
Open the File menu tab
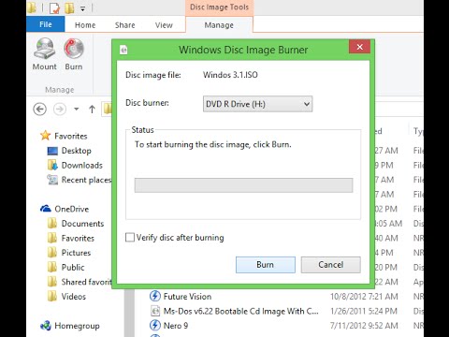click(x=46, y=24)
